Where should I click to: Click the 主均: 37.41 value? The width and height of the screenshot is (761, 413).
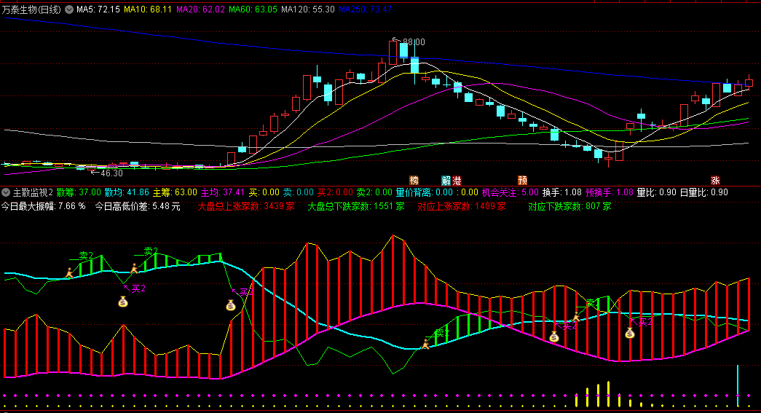click(x=223, y=193)
